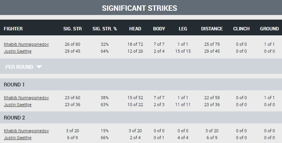Click the SIG. STR. % column header

point(105,29)
